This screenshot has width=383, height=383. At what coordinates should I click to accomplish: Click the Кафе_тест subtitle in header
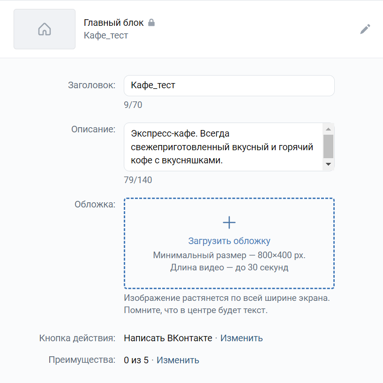point(106,36)
